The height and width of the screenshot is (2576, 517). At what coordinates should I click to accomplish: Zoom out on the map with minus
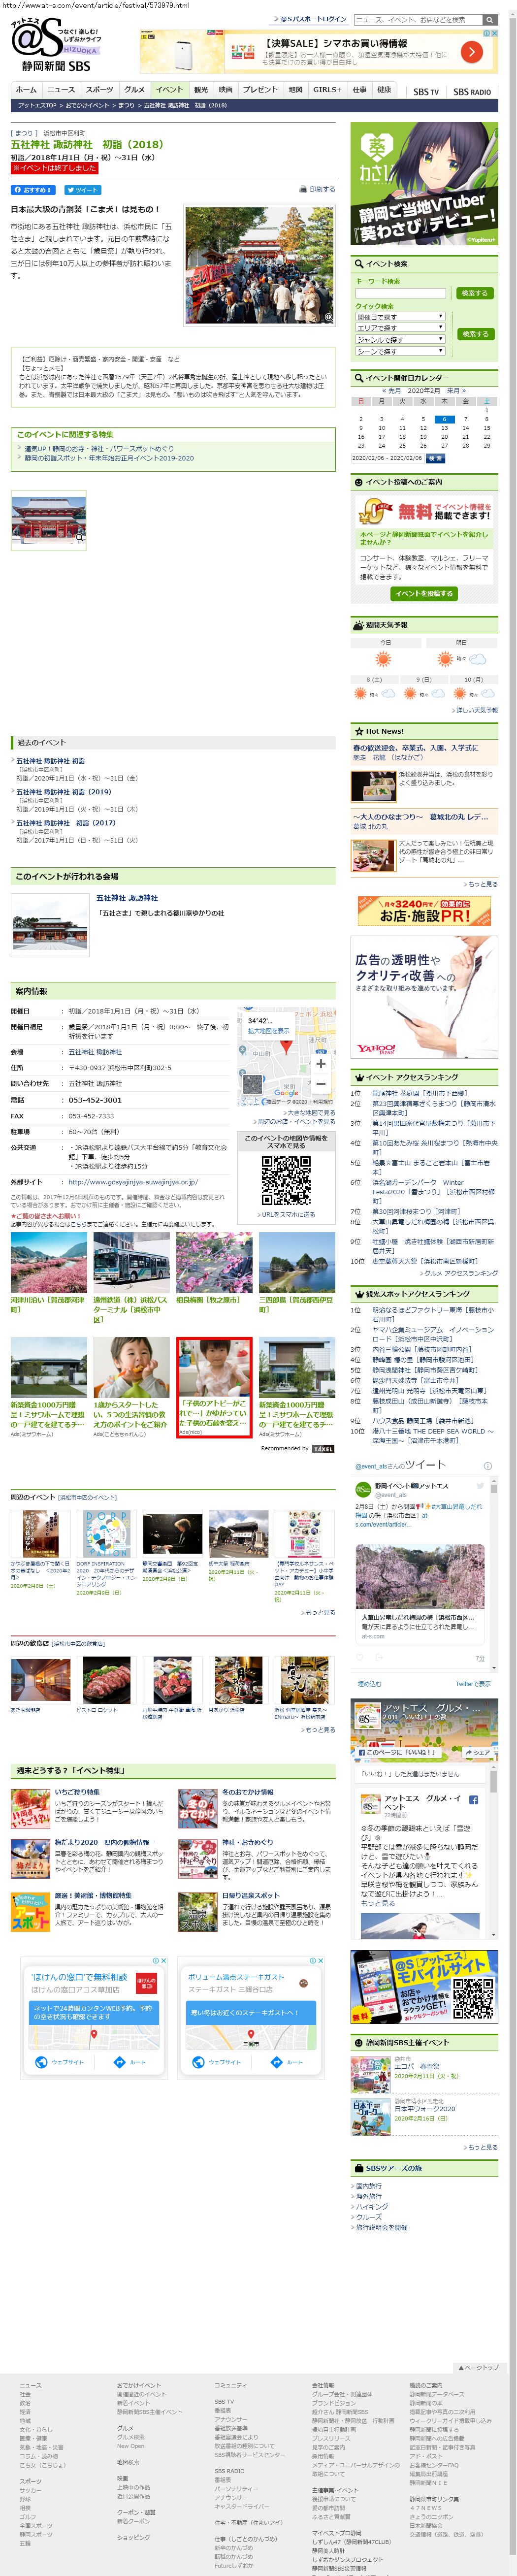320,1083
